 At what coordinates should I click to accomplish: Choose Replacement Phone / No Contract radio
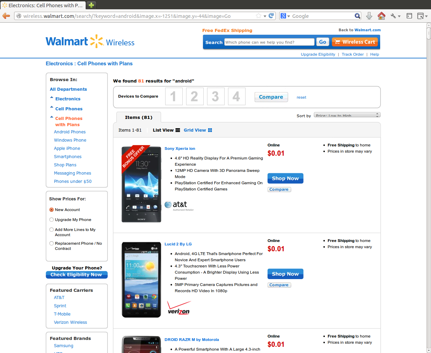[x=52, y=243]
